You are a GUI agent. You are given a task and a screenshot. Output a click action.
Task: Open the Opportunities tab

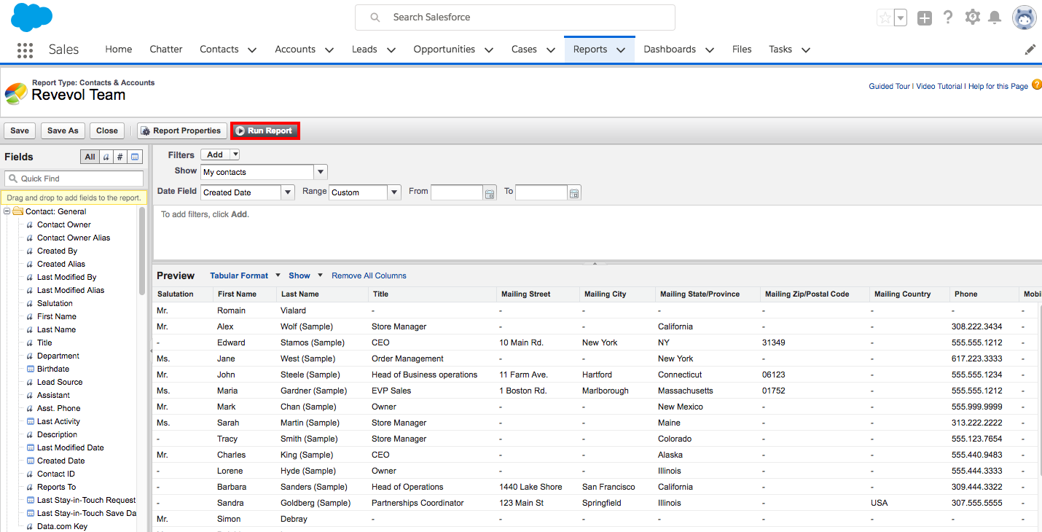pos(444,50)
